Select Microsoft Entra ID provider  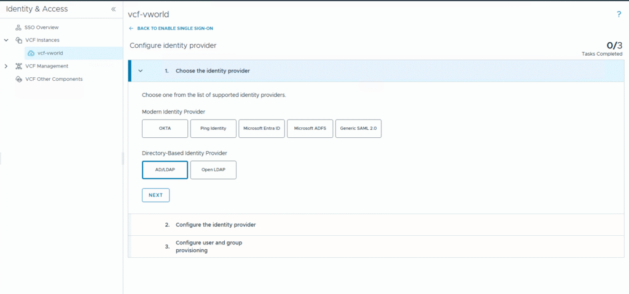(x=262, y=129)
